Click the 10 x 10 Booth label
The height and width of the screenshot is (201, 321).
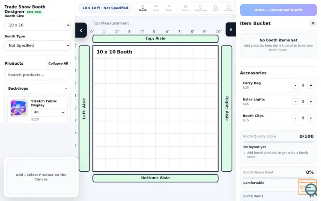tap(114, 52)
